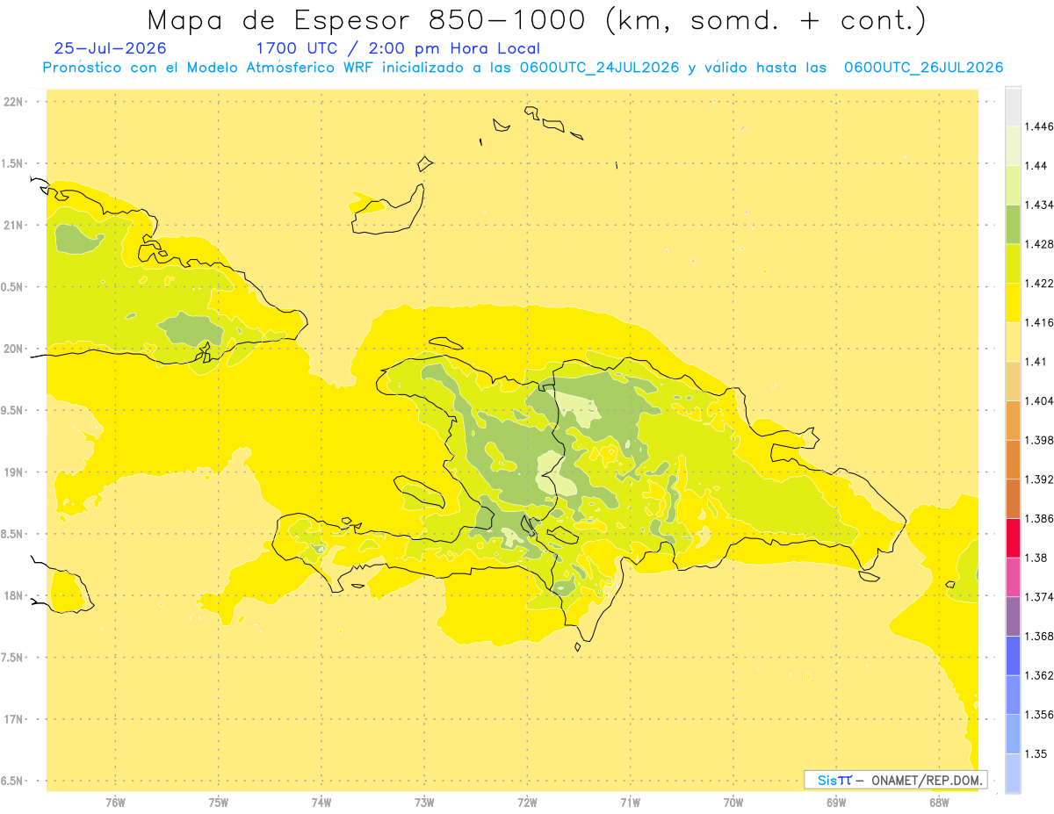Click the 1.38 legend value

pyautogui.click(x=1036, y=558)
